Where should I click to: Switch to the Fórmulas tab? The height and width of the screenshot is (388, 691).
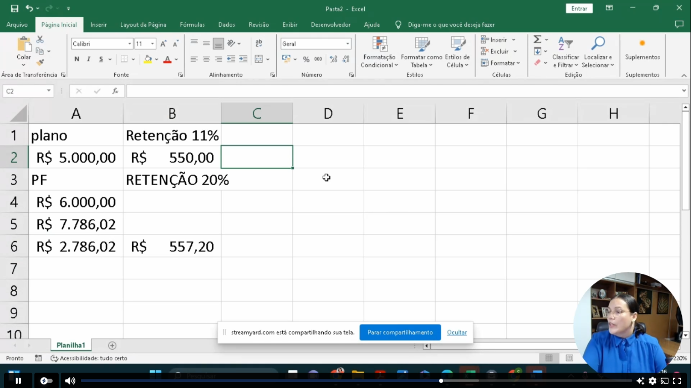click(x=192, y=25)
